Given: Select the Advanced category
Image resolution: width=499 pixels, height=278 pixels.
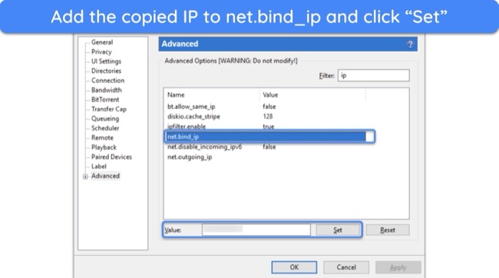Looking at the screenshot, I should pos(105,176).
